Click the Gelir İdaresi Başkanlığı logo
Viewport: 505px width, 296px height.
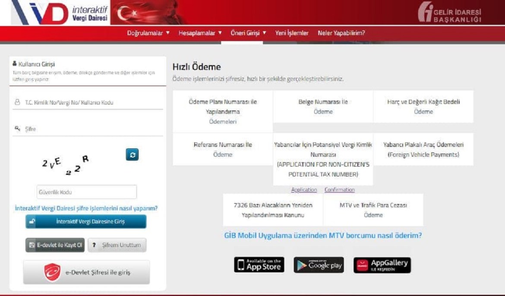pos(449,13)
